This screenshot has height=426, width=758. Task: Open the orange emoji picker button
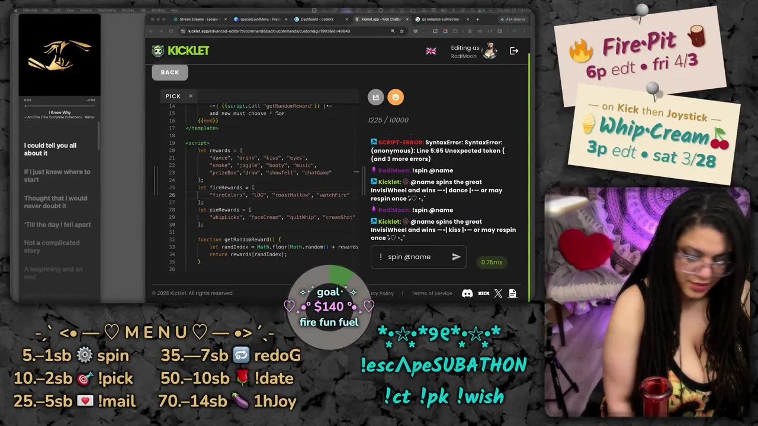point(396,97)
